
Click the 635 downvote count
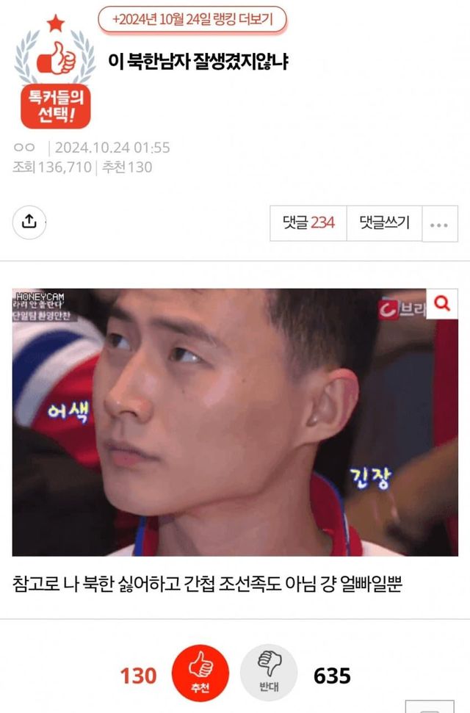[332, 676]
